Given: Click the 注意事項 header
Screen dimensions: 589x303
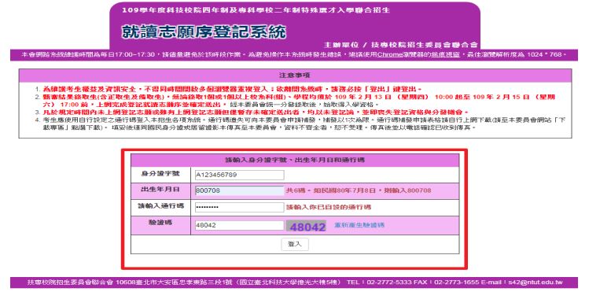Looking at the screenshot, I should coord(295,76).
